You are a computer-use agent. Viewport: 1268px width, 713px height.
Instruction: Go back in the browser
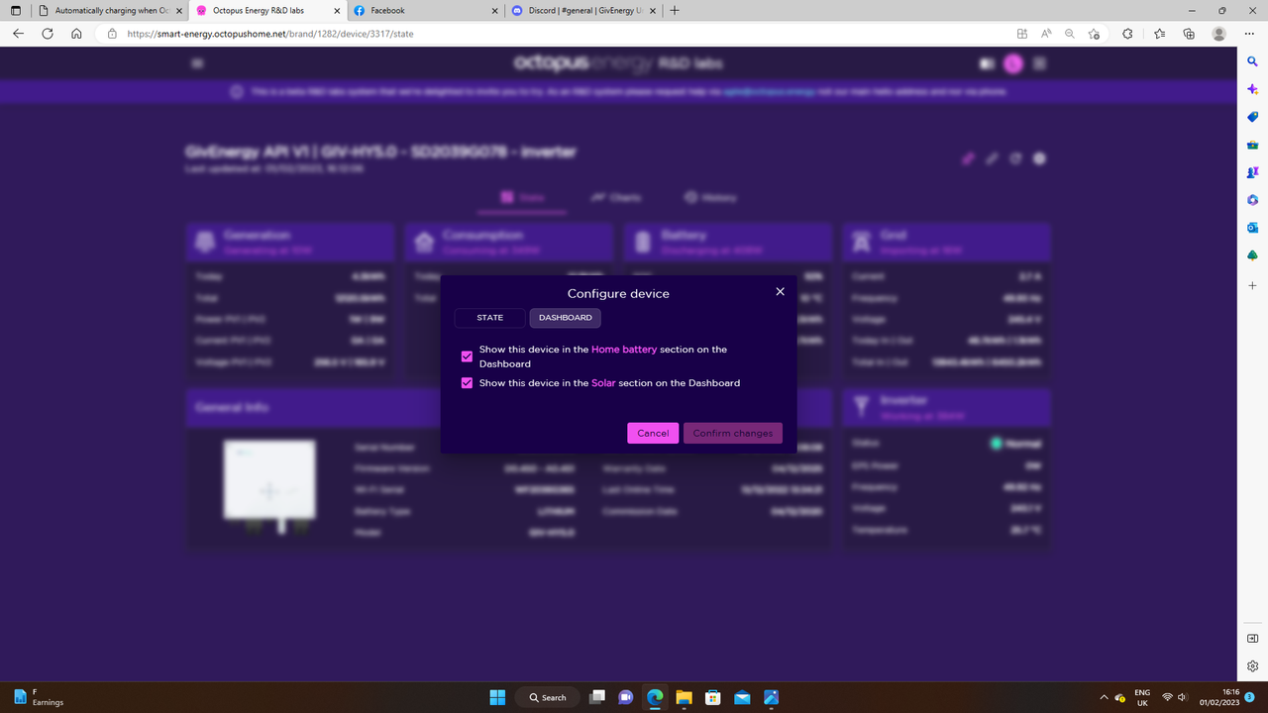point(18,33)
